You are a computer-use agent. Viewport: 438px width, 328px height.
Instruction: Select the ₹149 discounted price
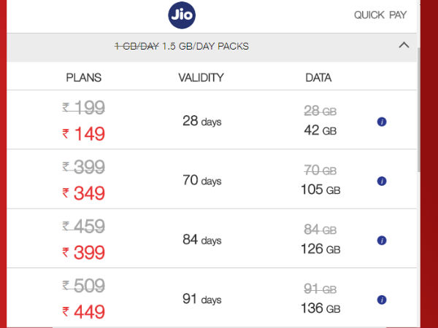pyautogui.click(x=84, y=134)
